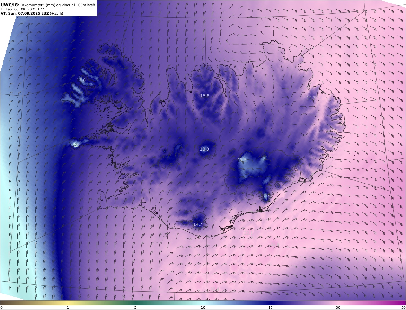Click the 0 mark on color scale
406x310 pixels.
click(x=1, y=307)
